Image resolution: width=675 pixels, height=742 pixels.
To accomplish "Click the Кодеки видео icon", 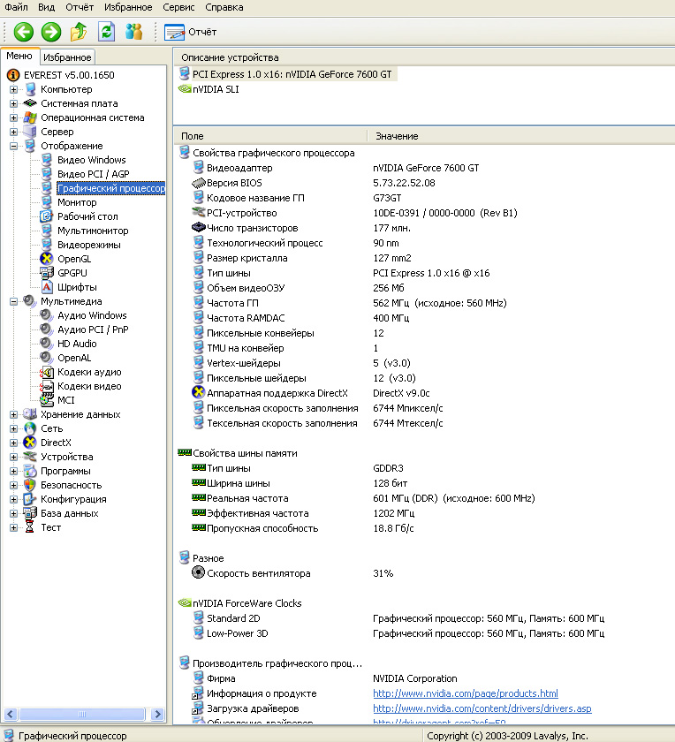I will click(x=47, y=386).
